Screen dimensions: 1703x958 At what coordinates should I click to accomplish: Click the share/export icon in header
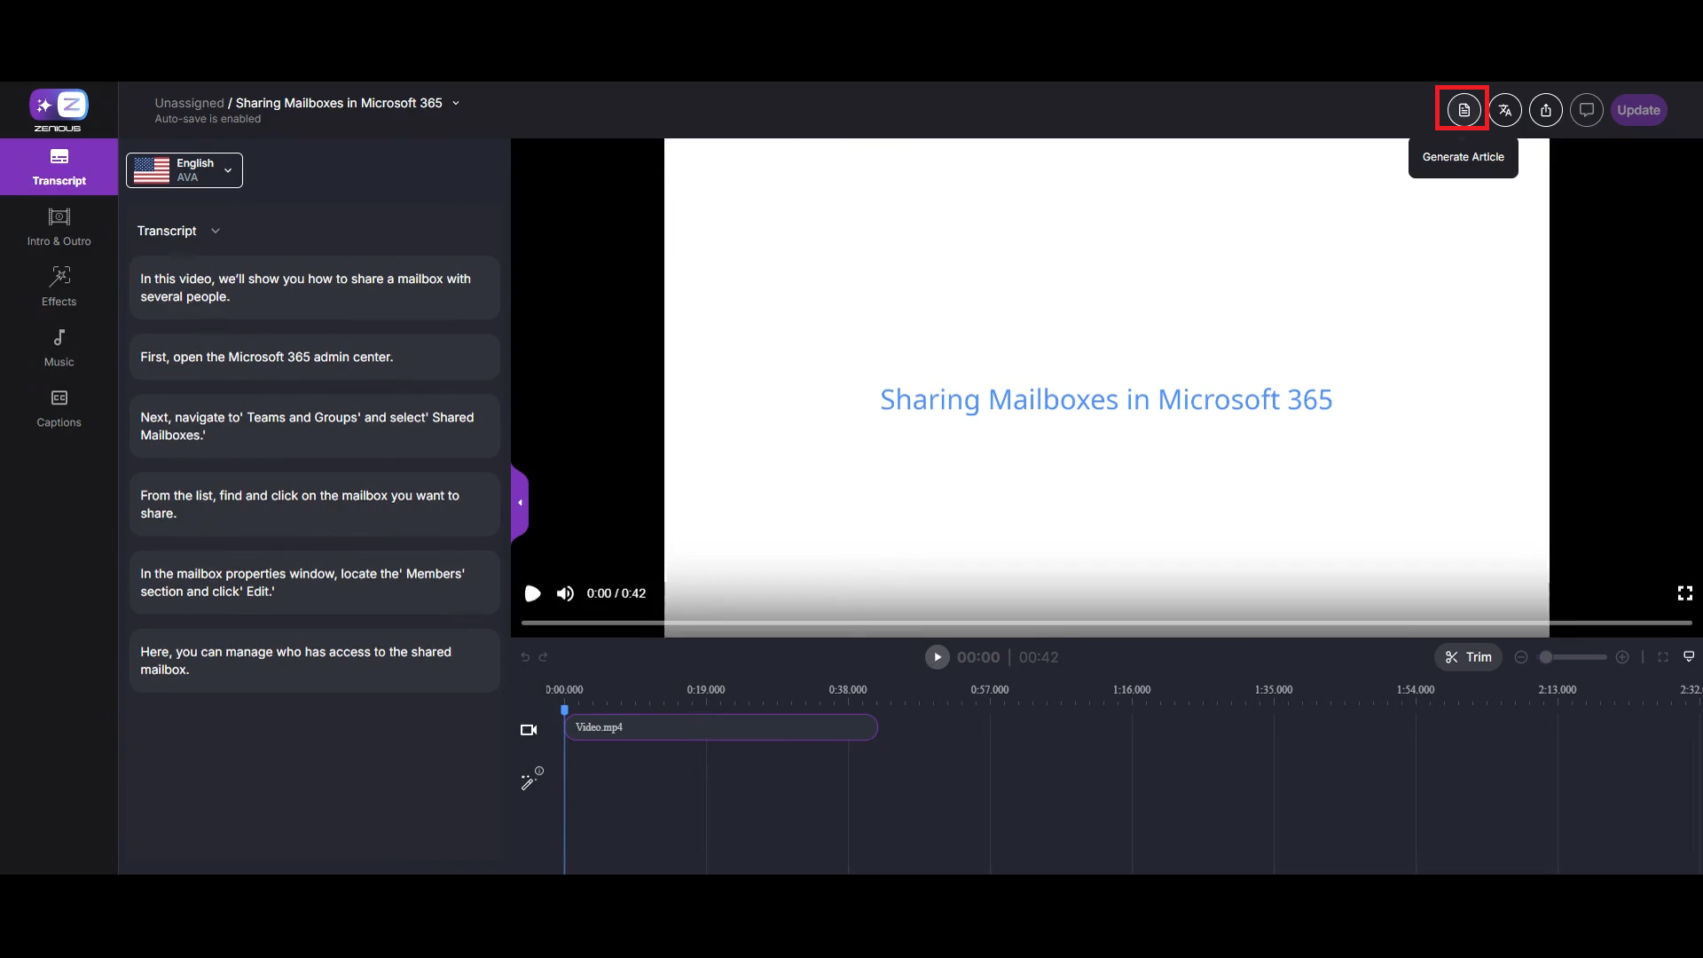(1546, 110)
